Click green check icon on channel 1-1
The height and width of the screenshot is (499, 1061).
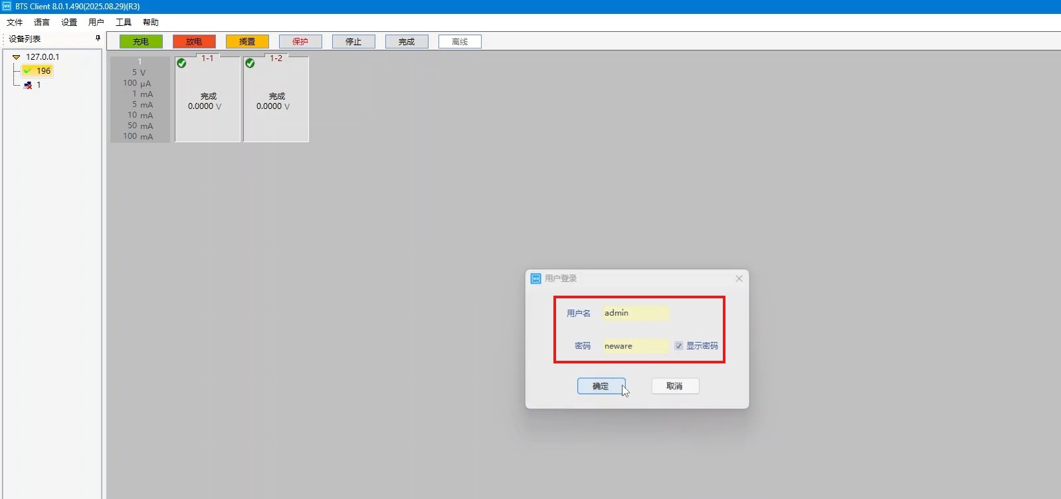click(x=181, y=63)
